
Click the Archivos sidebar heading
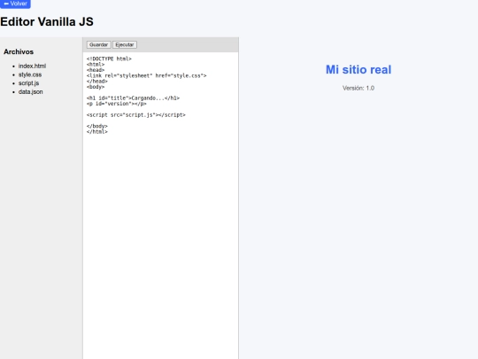click(x=19, y=51)
